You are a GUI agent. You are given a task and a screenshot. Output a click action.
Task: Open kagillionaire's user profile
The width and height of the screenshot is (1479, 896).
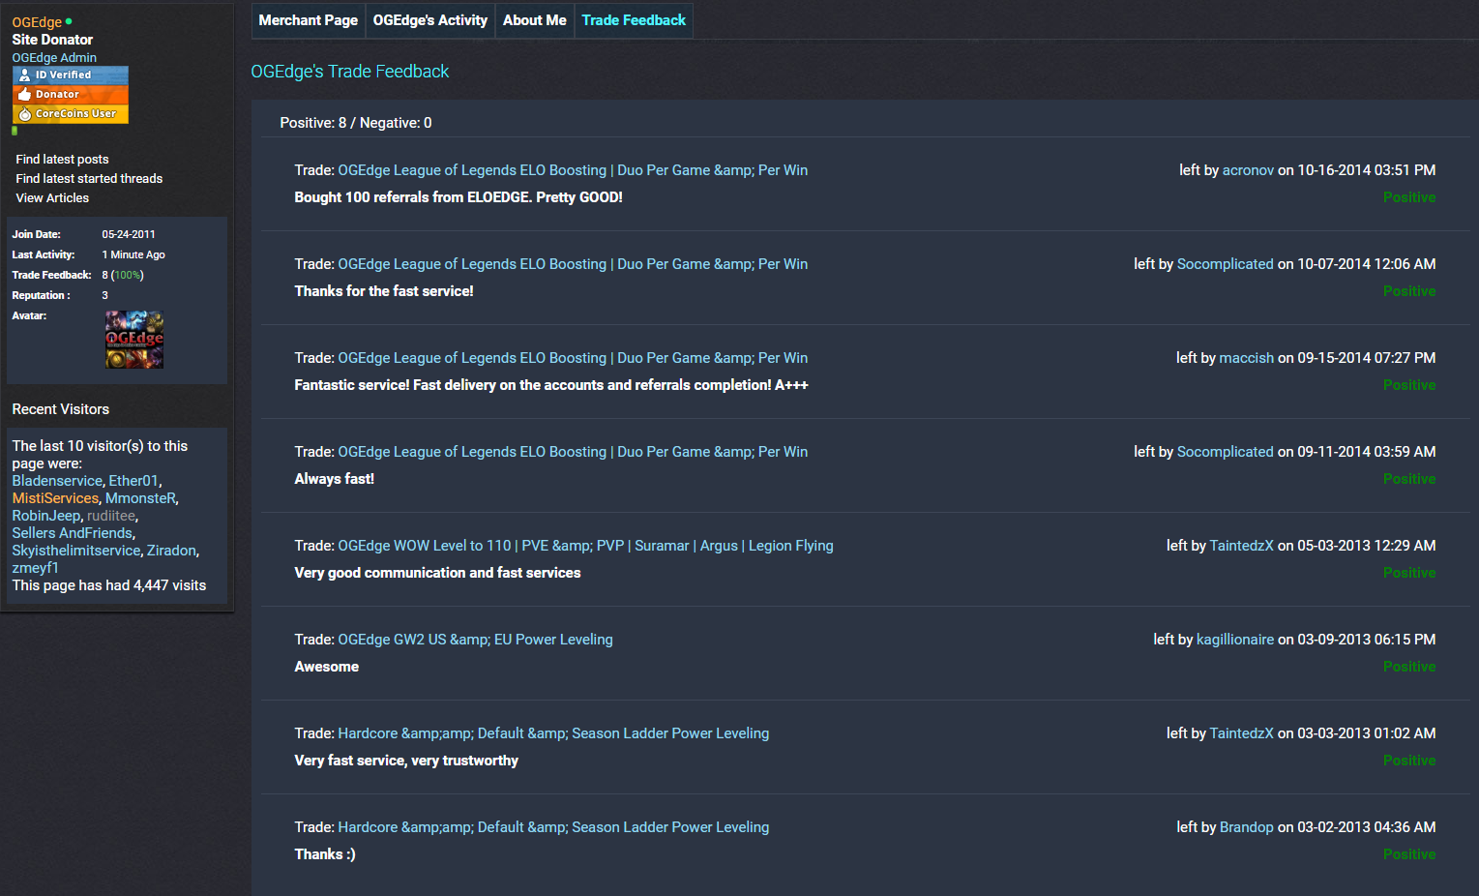[1235, 640]
